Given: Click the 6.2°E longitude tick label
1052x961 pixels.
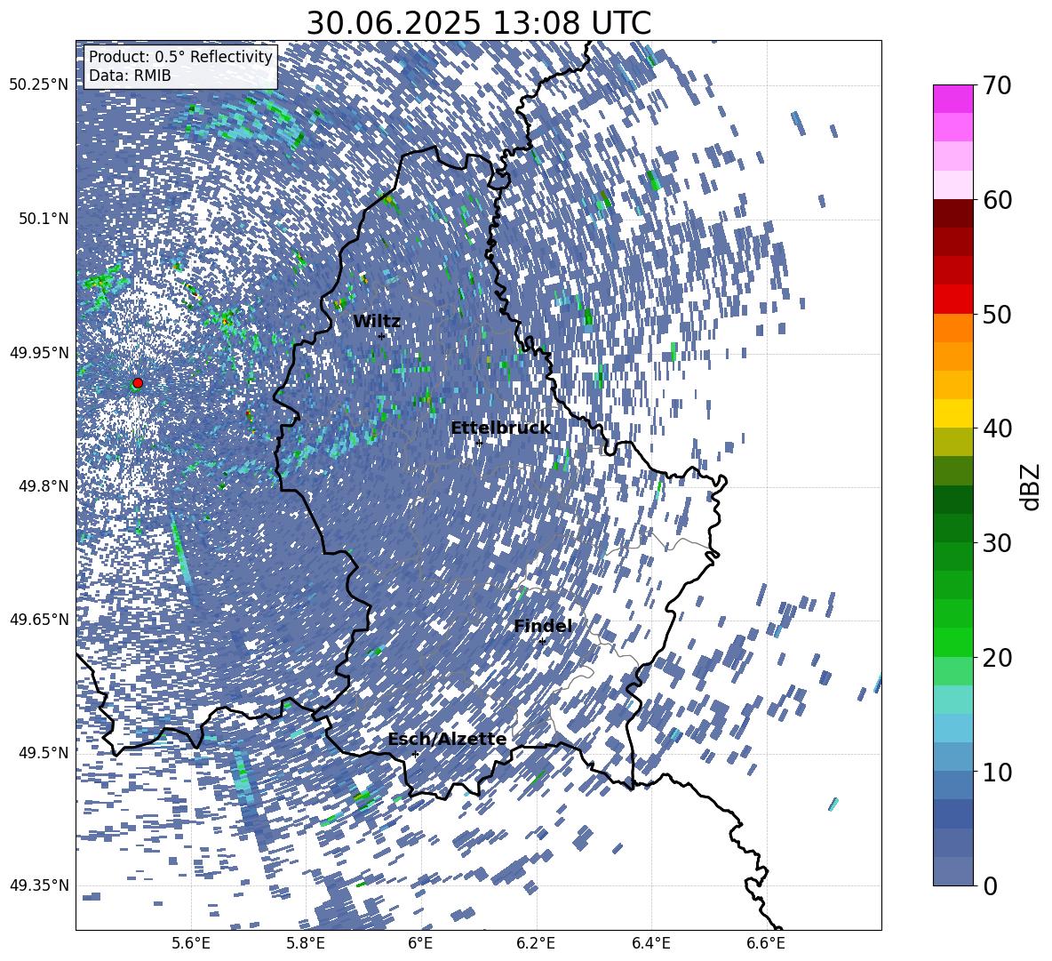Looking at the screenshot, I should [x=536, y=943].
